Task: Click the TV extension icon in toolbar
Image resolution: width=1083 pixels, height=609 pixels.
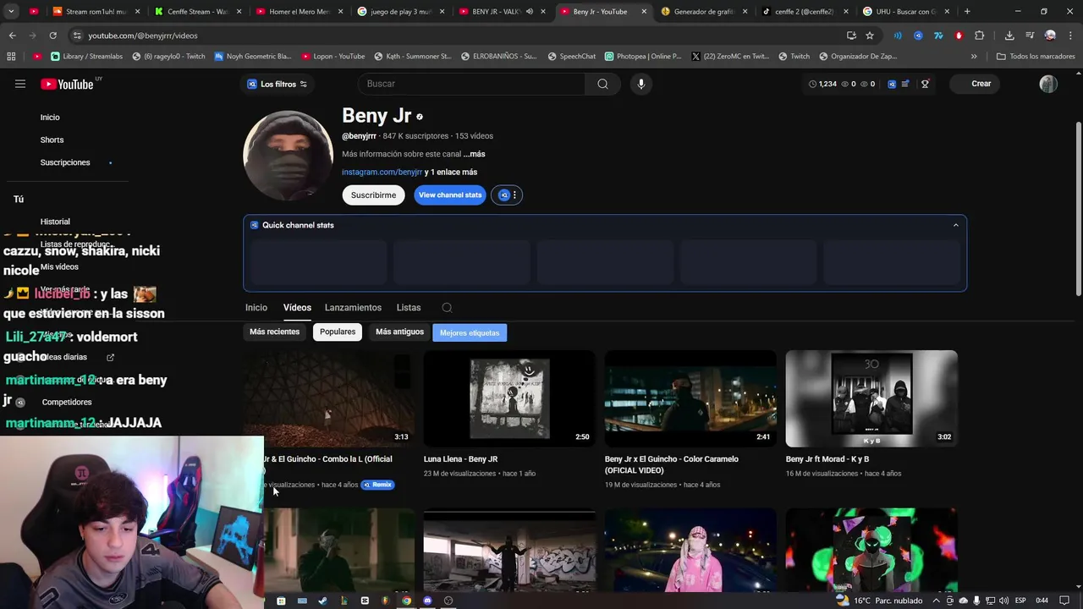Action: point(938,36)
